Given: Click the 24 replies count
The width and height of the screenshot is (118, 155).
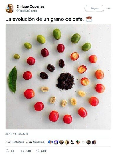Looking at the screenshot, I should pos(12,151).
